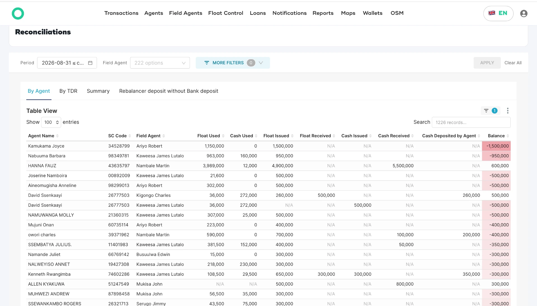Navigate to OSM
Viewport: 537px width, 306px height.
397,13
